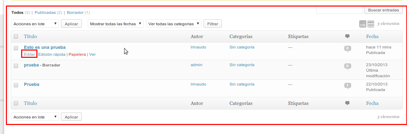Expand Mostrar todas las fechas dropdown
This screenshot has height=134, width=407.
coord(116,24)
